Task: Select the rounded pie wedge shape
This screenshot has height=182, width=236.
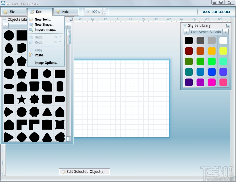Action: pos(9,112)
